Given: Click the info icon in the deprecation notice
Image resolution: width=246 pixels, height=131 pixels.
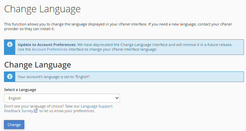Looking at the screenshot, I should point(10,45).
